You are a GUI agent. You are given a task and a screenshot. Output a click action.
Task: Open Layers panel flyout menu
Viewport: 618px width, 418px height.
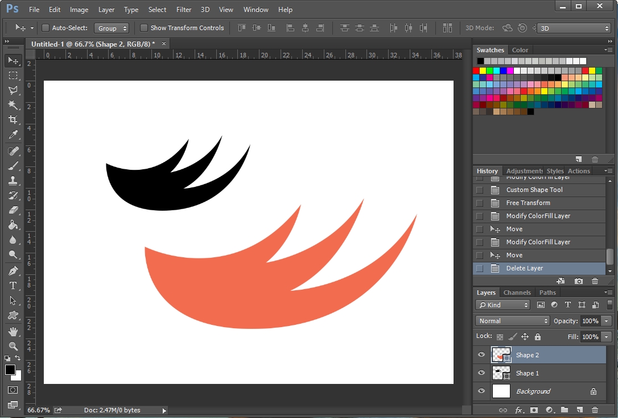click(x=608, y=292)
